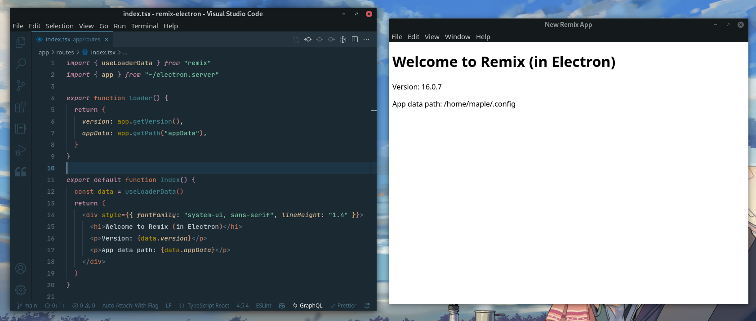Viewport: 756px width, 321px height.
Task: Click getPath("appData") call on line 7
Action: click(168, 133)
